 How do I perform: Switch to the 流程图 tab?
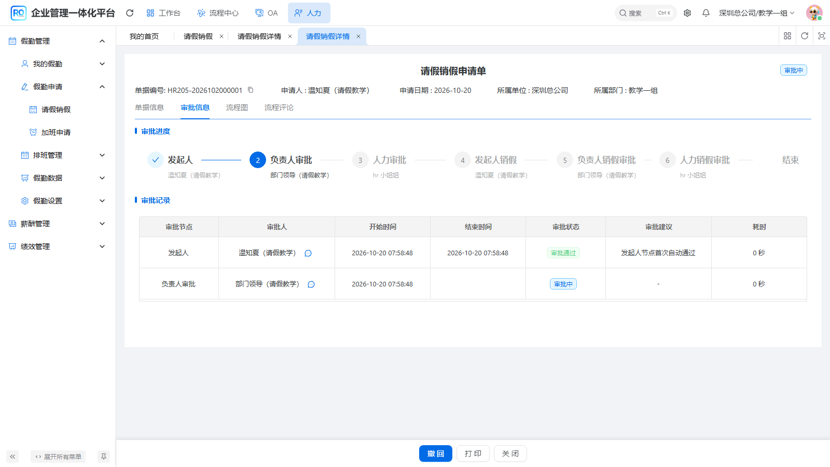237,107
